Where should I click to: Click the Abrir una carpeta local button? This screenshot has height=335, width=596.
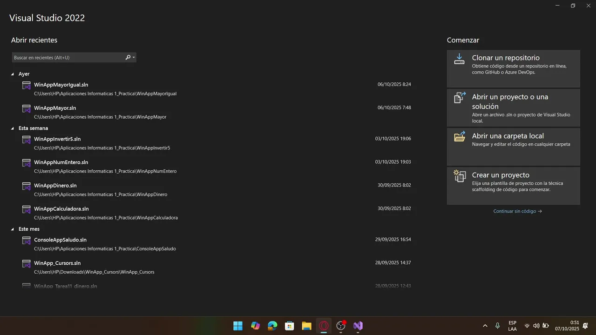514,147
